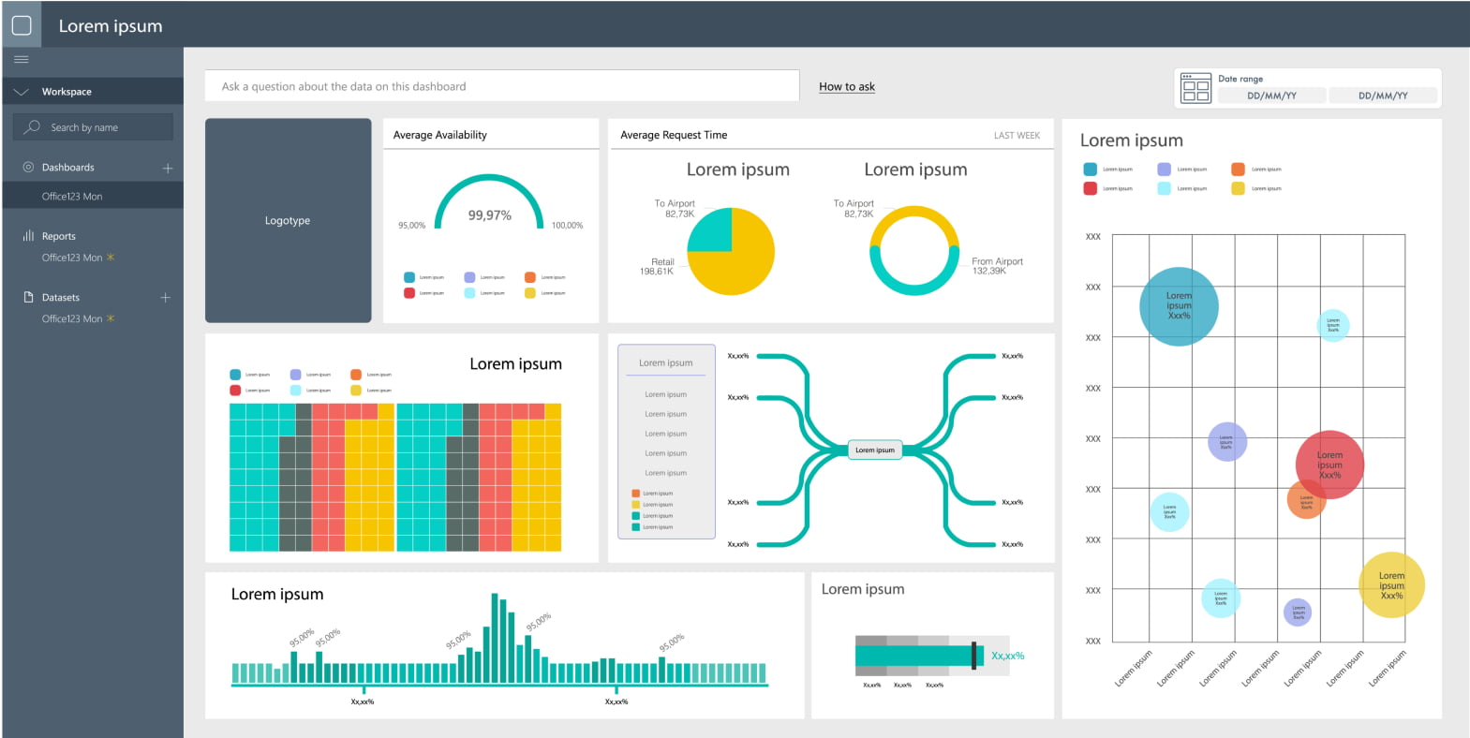Image resolution: width=1470 pixels, height=738 pixels.
Task: Click the Date range calendar icon
Action: [1195, 88]
